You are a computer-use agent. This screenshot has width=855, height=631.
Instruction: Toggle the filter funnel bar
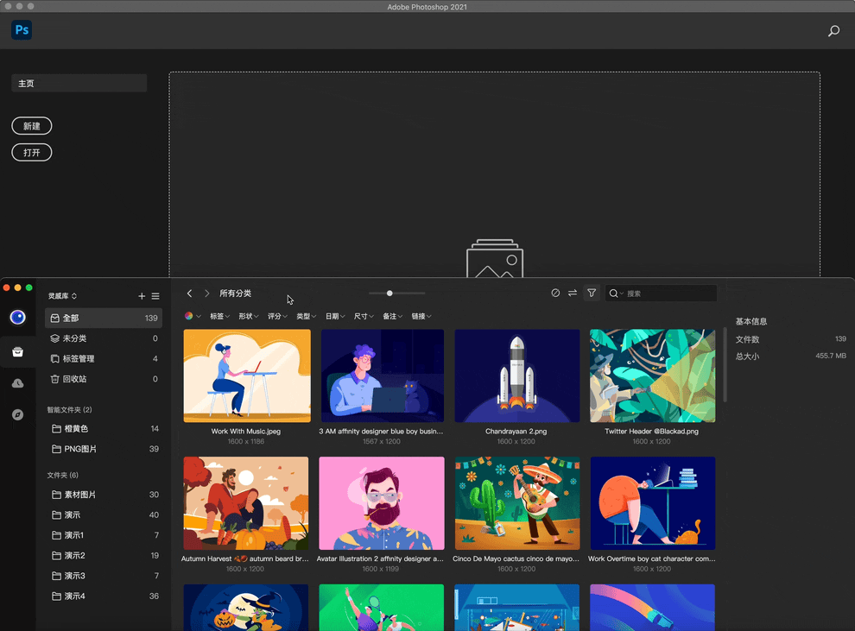(x=592, y=293)
